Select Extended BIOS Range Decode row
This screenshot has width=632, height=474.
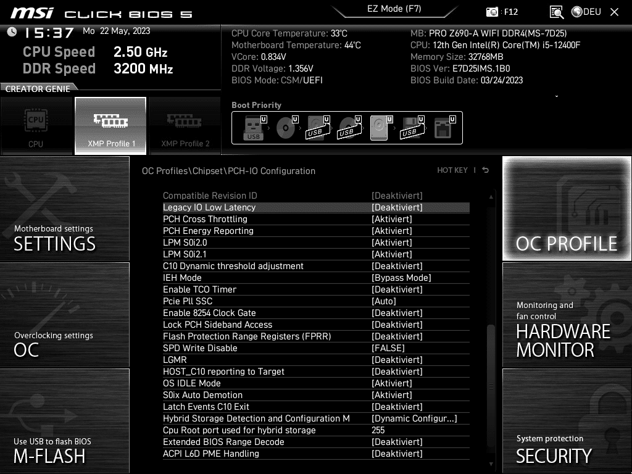tap(316, 442)
